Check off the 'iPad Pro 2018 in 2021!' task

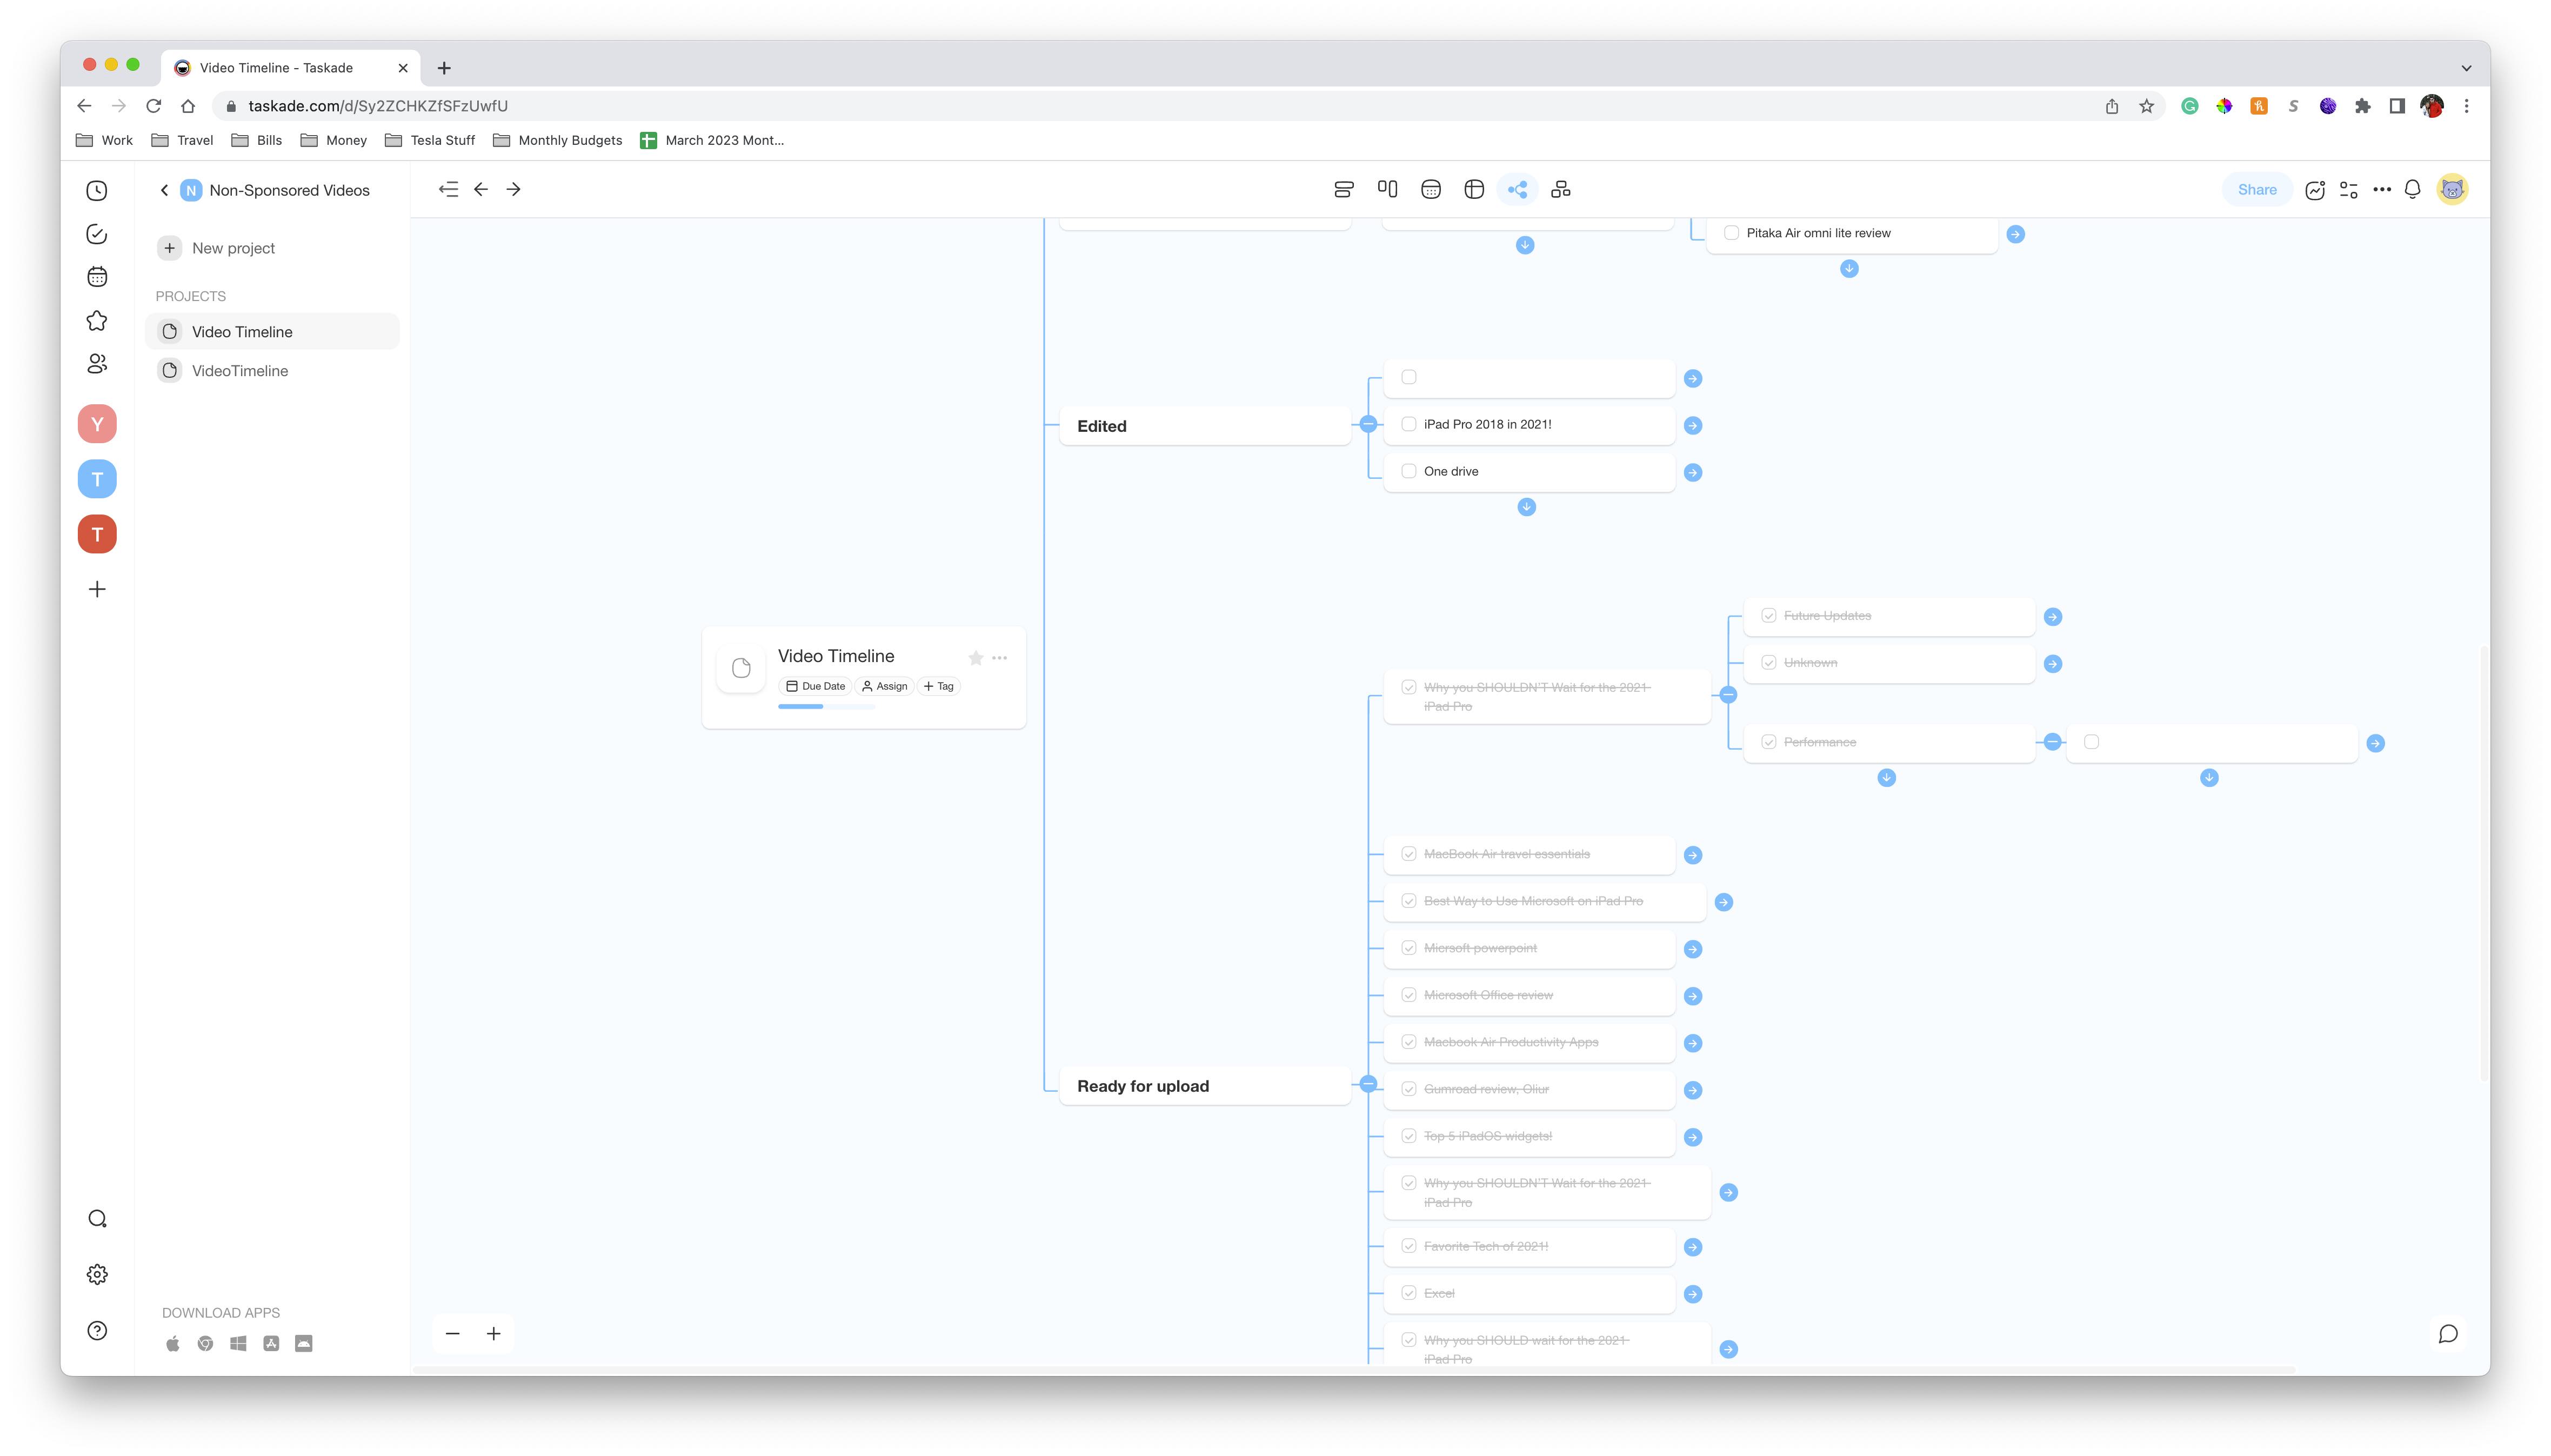1409,424
